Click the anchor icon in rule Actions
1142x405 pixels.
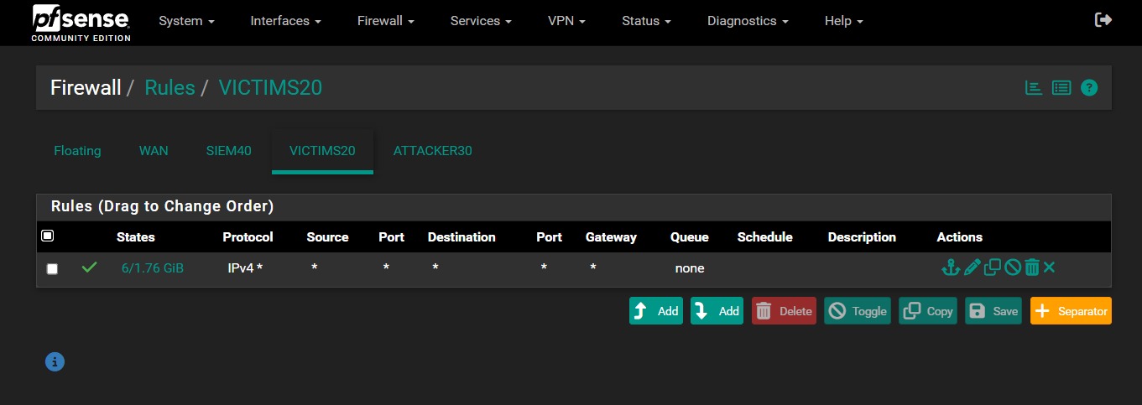click(x=950, y=268)
